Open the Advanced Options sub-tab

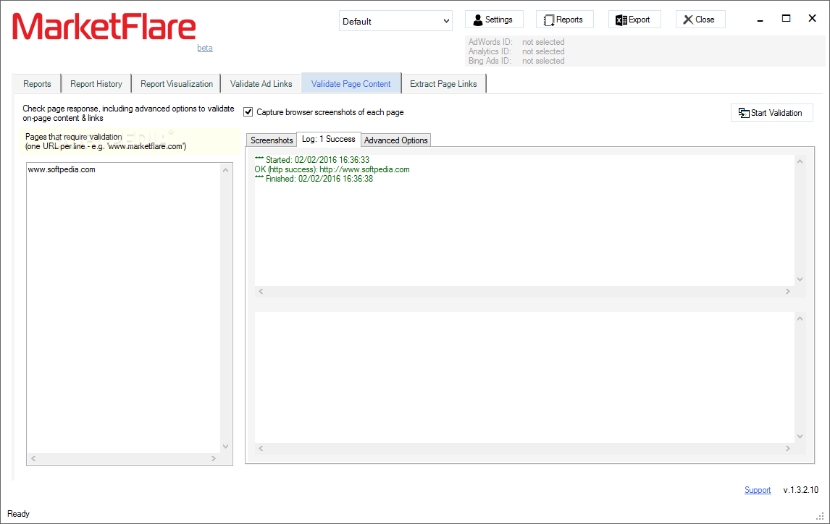[396, 140]
